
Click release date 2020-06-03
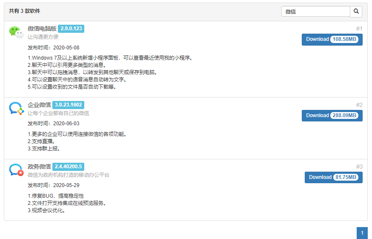coord(66,124)
